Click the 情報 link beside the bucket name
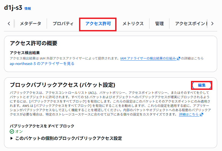Image resolution: width=222 pixels, height=151 pixels. tap(28, 8)
